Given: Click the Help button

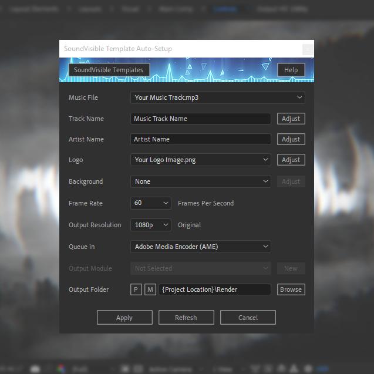Looking at the screenshot, I should pos(291,70).
